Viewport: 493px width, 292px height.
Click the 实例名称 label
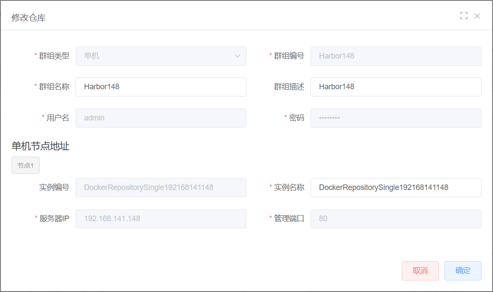coord(289,187)
